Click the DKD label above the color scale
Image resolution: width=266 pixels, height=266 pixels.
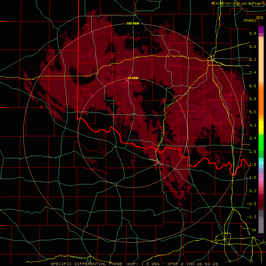tap(259, 17)
